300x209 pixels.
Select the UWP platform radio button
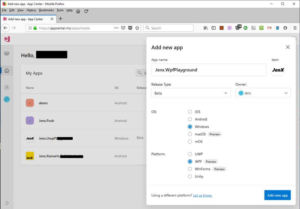pos(190,154)
